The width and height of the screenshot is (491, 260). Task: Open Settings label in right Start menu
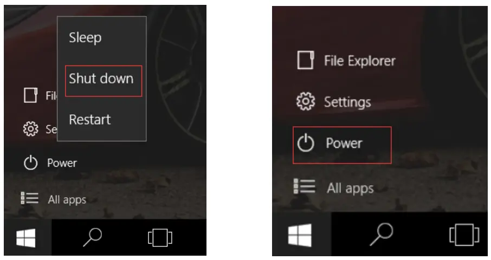tap(347, 102)
